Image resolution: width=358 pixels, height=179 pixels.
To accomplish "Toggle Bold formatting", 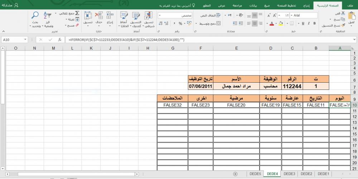I will pyautogui.click(x=314, y=23).
